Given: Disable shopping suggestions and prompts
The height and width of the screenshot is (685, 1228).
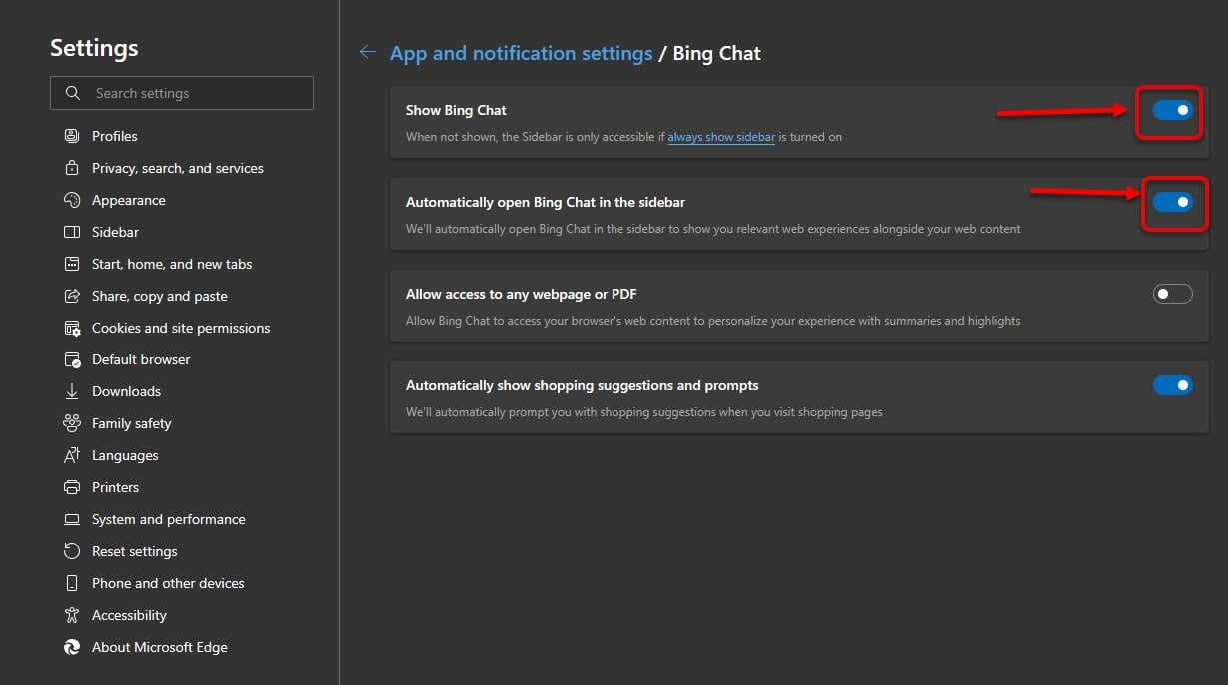Looking at the screenshot, I should coord(1173,384).
